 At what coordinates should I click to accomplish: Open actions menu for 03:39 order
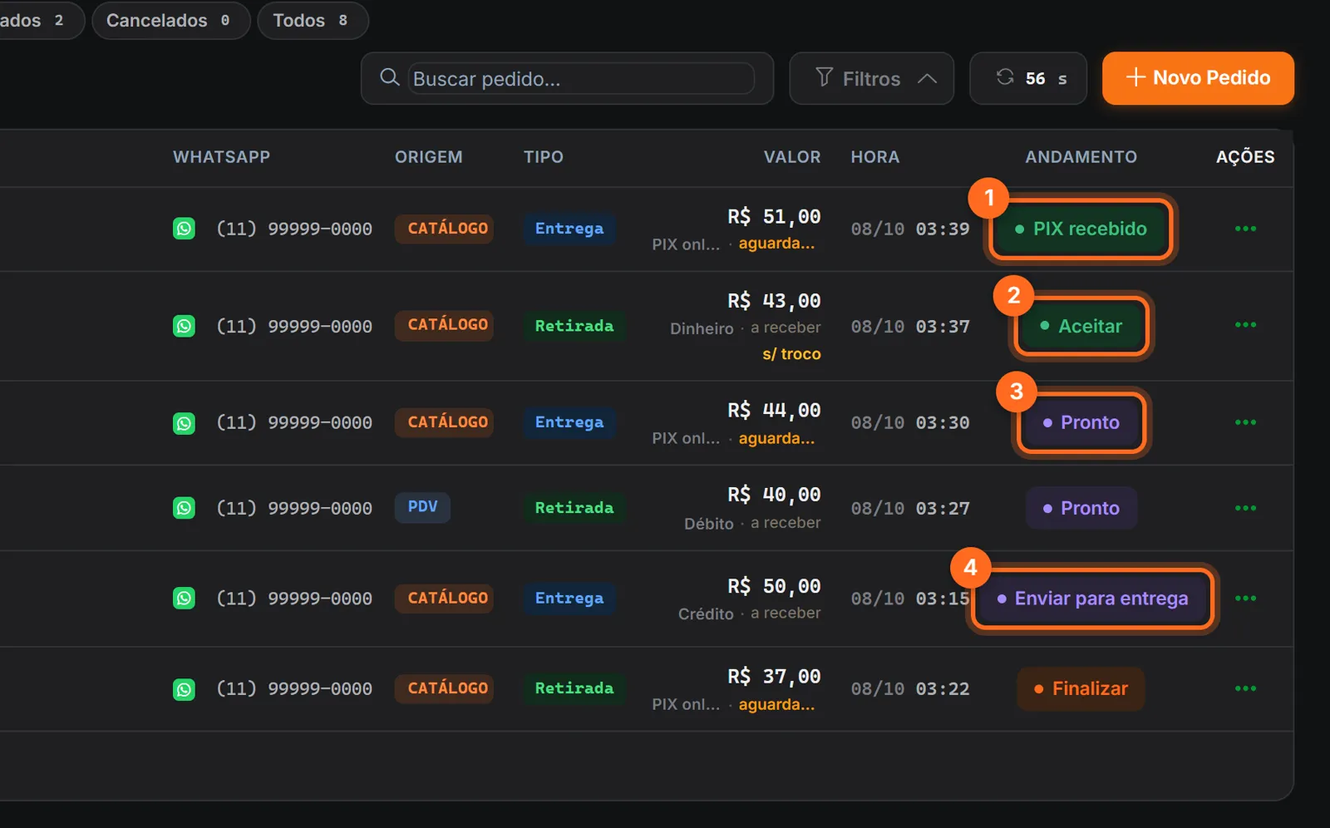(1245, 229)
